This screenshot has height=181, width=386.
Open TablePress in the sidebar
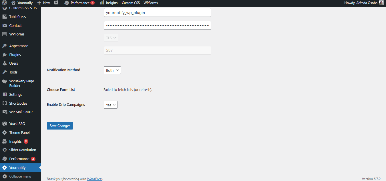(x=17, y=17)
